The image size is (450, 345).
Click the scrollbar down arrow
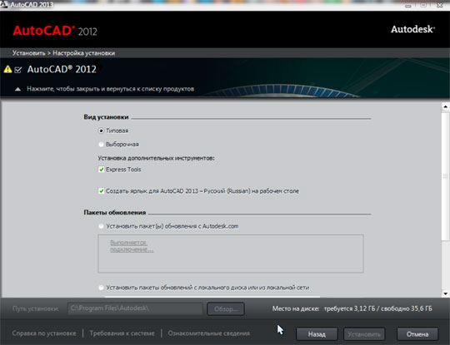[x=445, y=293]
